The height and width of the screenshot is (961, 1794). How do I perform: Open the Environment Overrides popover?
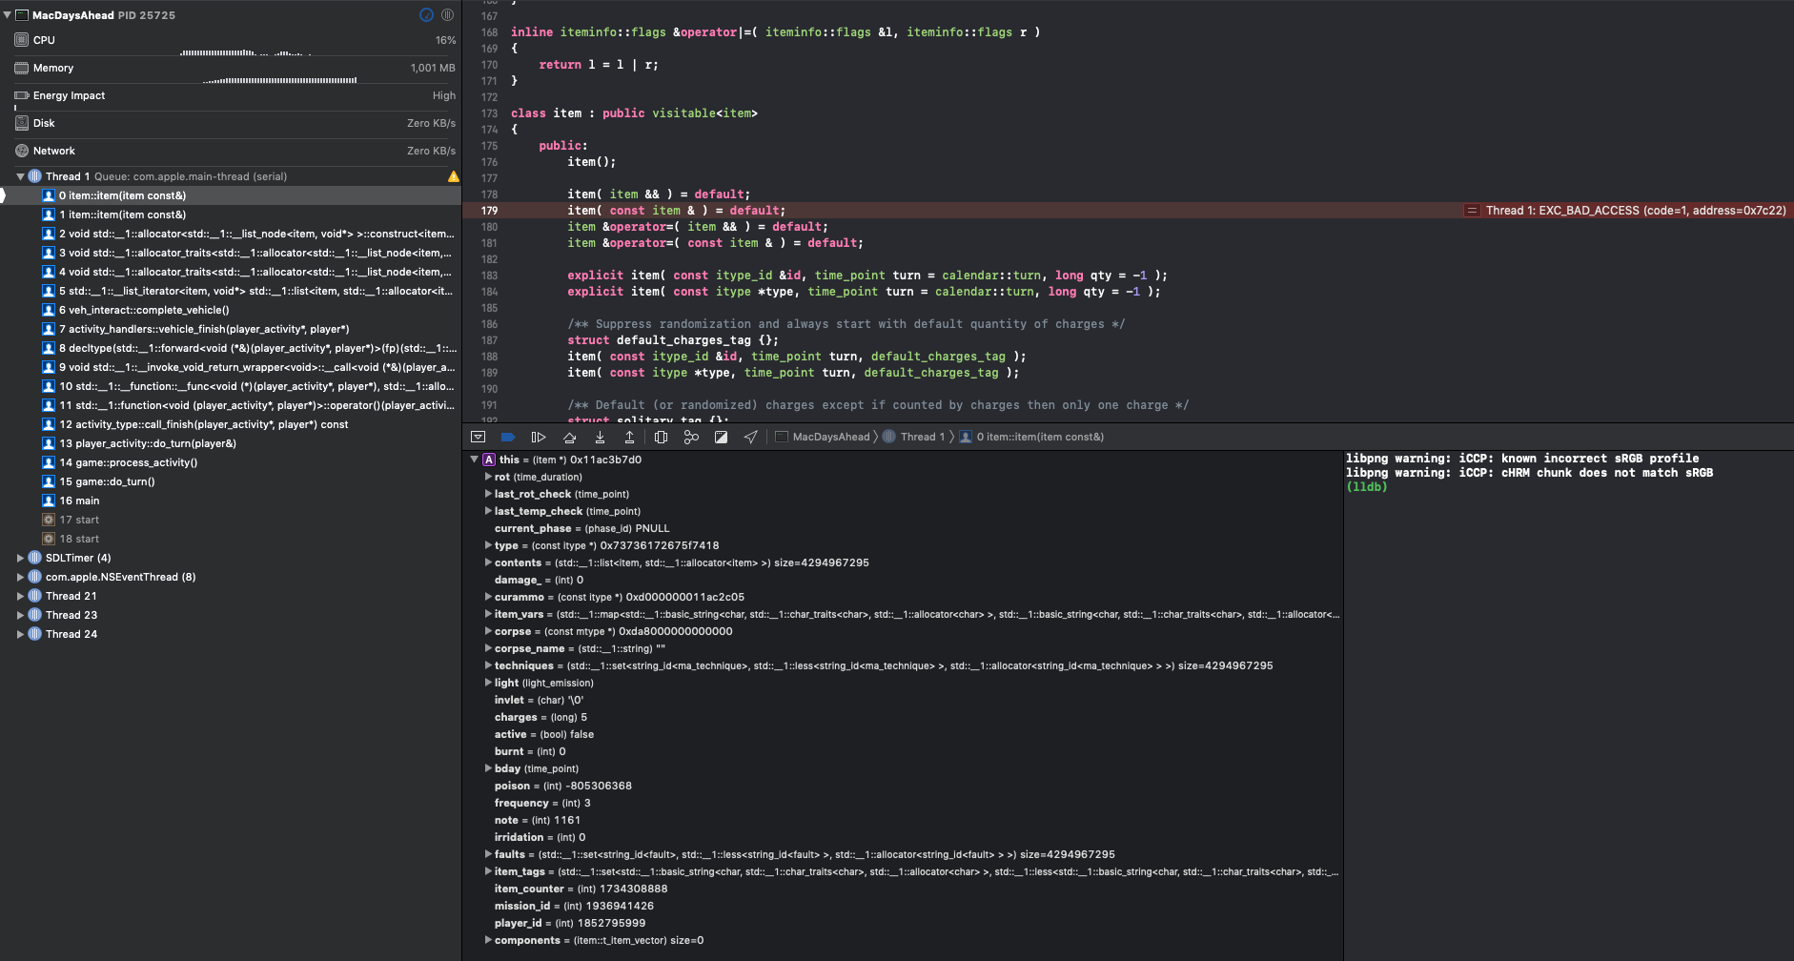click(x=722, y=437)
